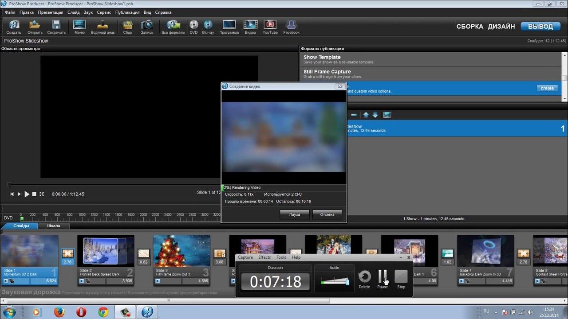Open the Windows Start menu

pyautogui.click(x=10, y=312)
